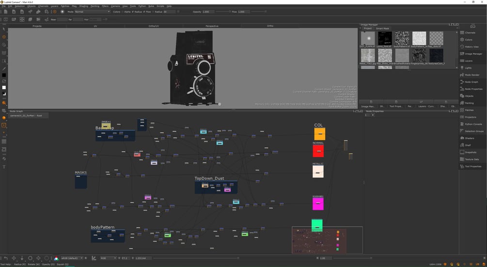Open the brush Mode Normal dropdown
This screenshot has width=487, height=267.
click(92, 12)
